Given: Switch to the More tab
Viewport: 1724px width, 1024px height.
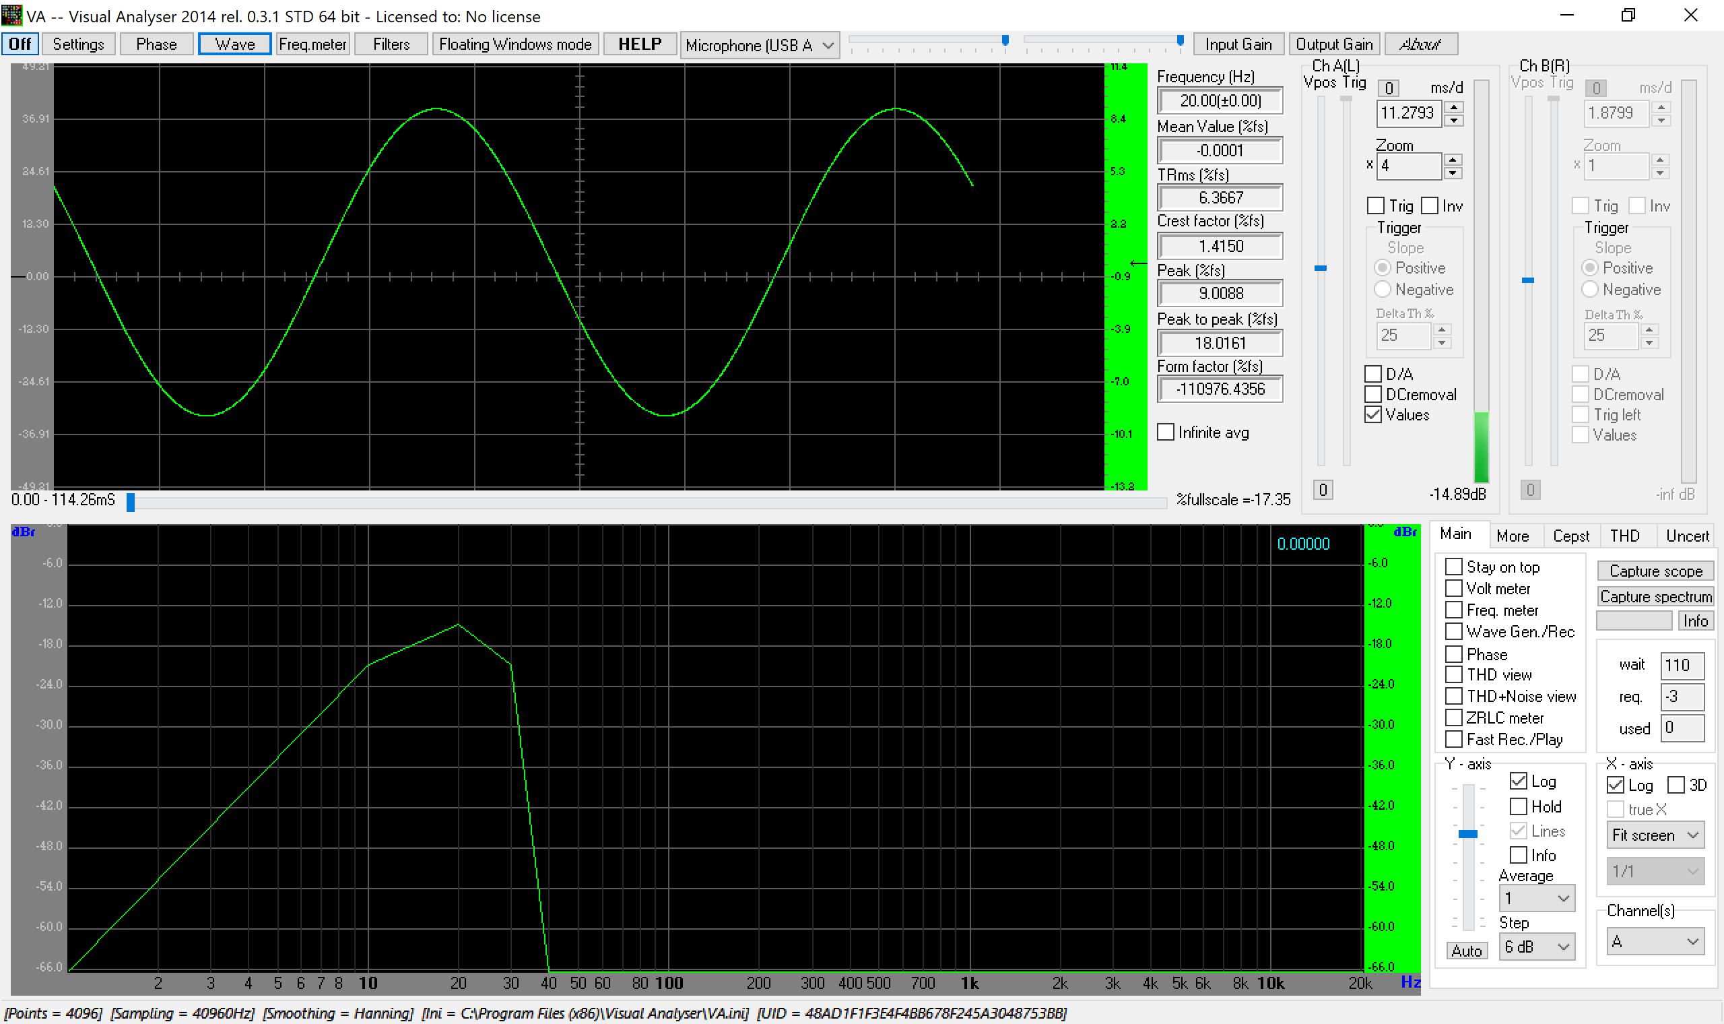Looking at the screenshot, I should click(1513, 536).
